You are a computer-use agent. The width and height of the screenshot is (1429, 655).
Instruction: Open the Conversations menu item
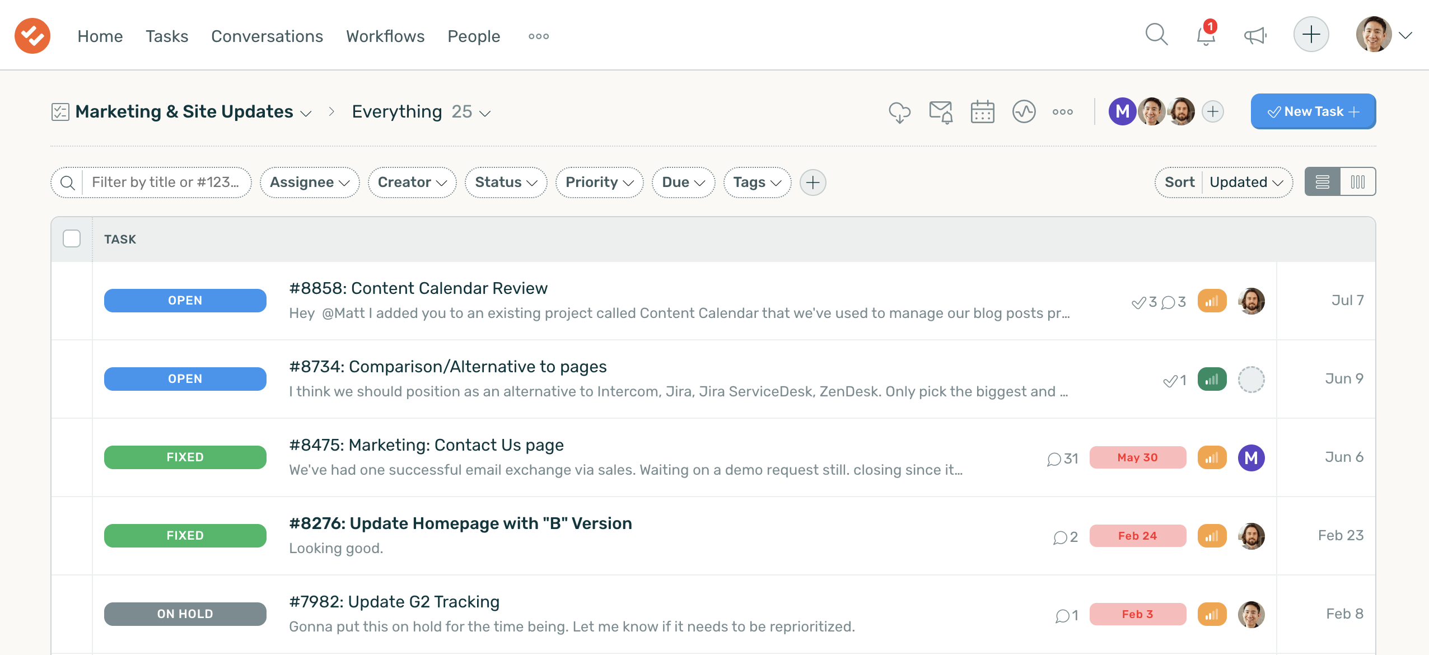point(267,36)
